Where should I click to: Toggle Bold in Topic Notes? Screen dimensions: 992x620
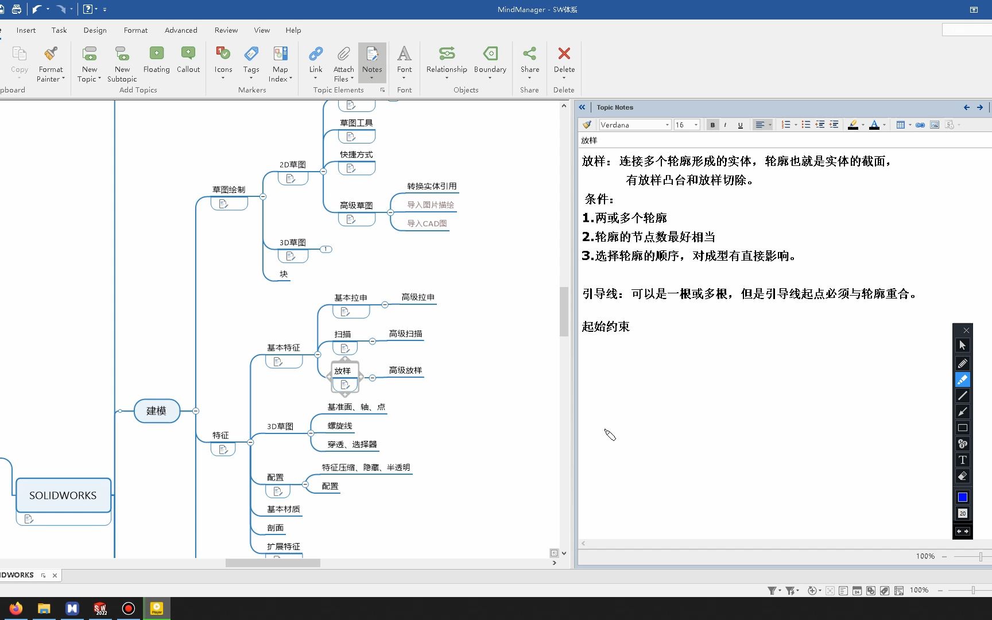click(x=712, y=125)
